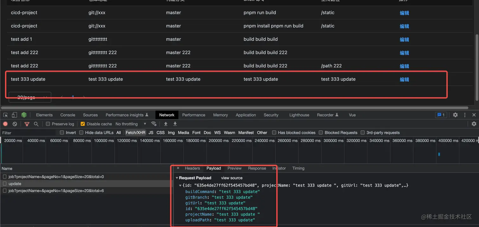Filter requests by CSS type
Screen dimensions: 479x227
pos(161,133)
